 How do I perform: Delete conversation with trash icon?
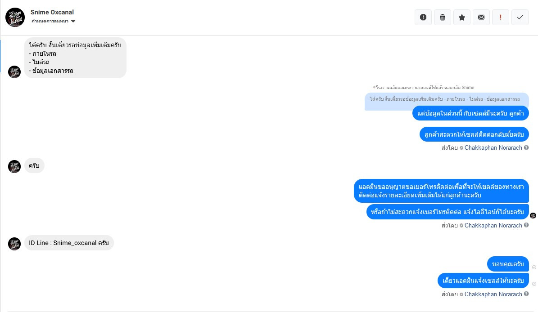coord(443,17)
